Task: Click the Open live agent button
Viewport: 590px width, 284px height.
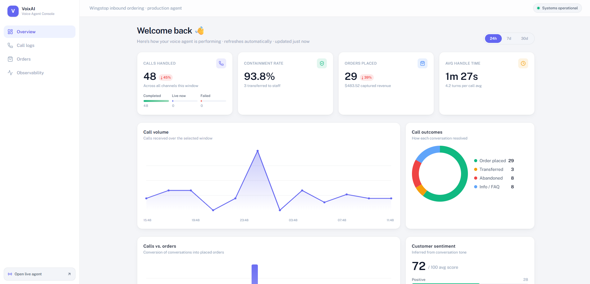Action: (39, 274)
